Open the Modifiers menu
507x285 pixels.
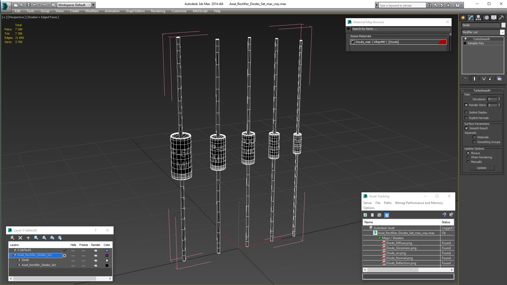92,11
